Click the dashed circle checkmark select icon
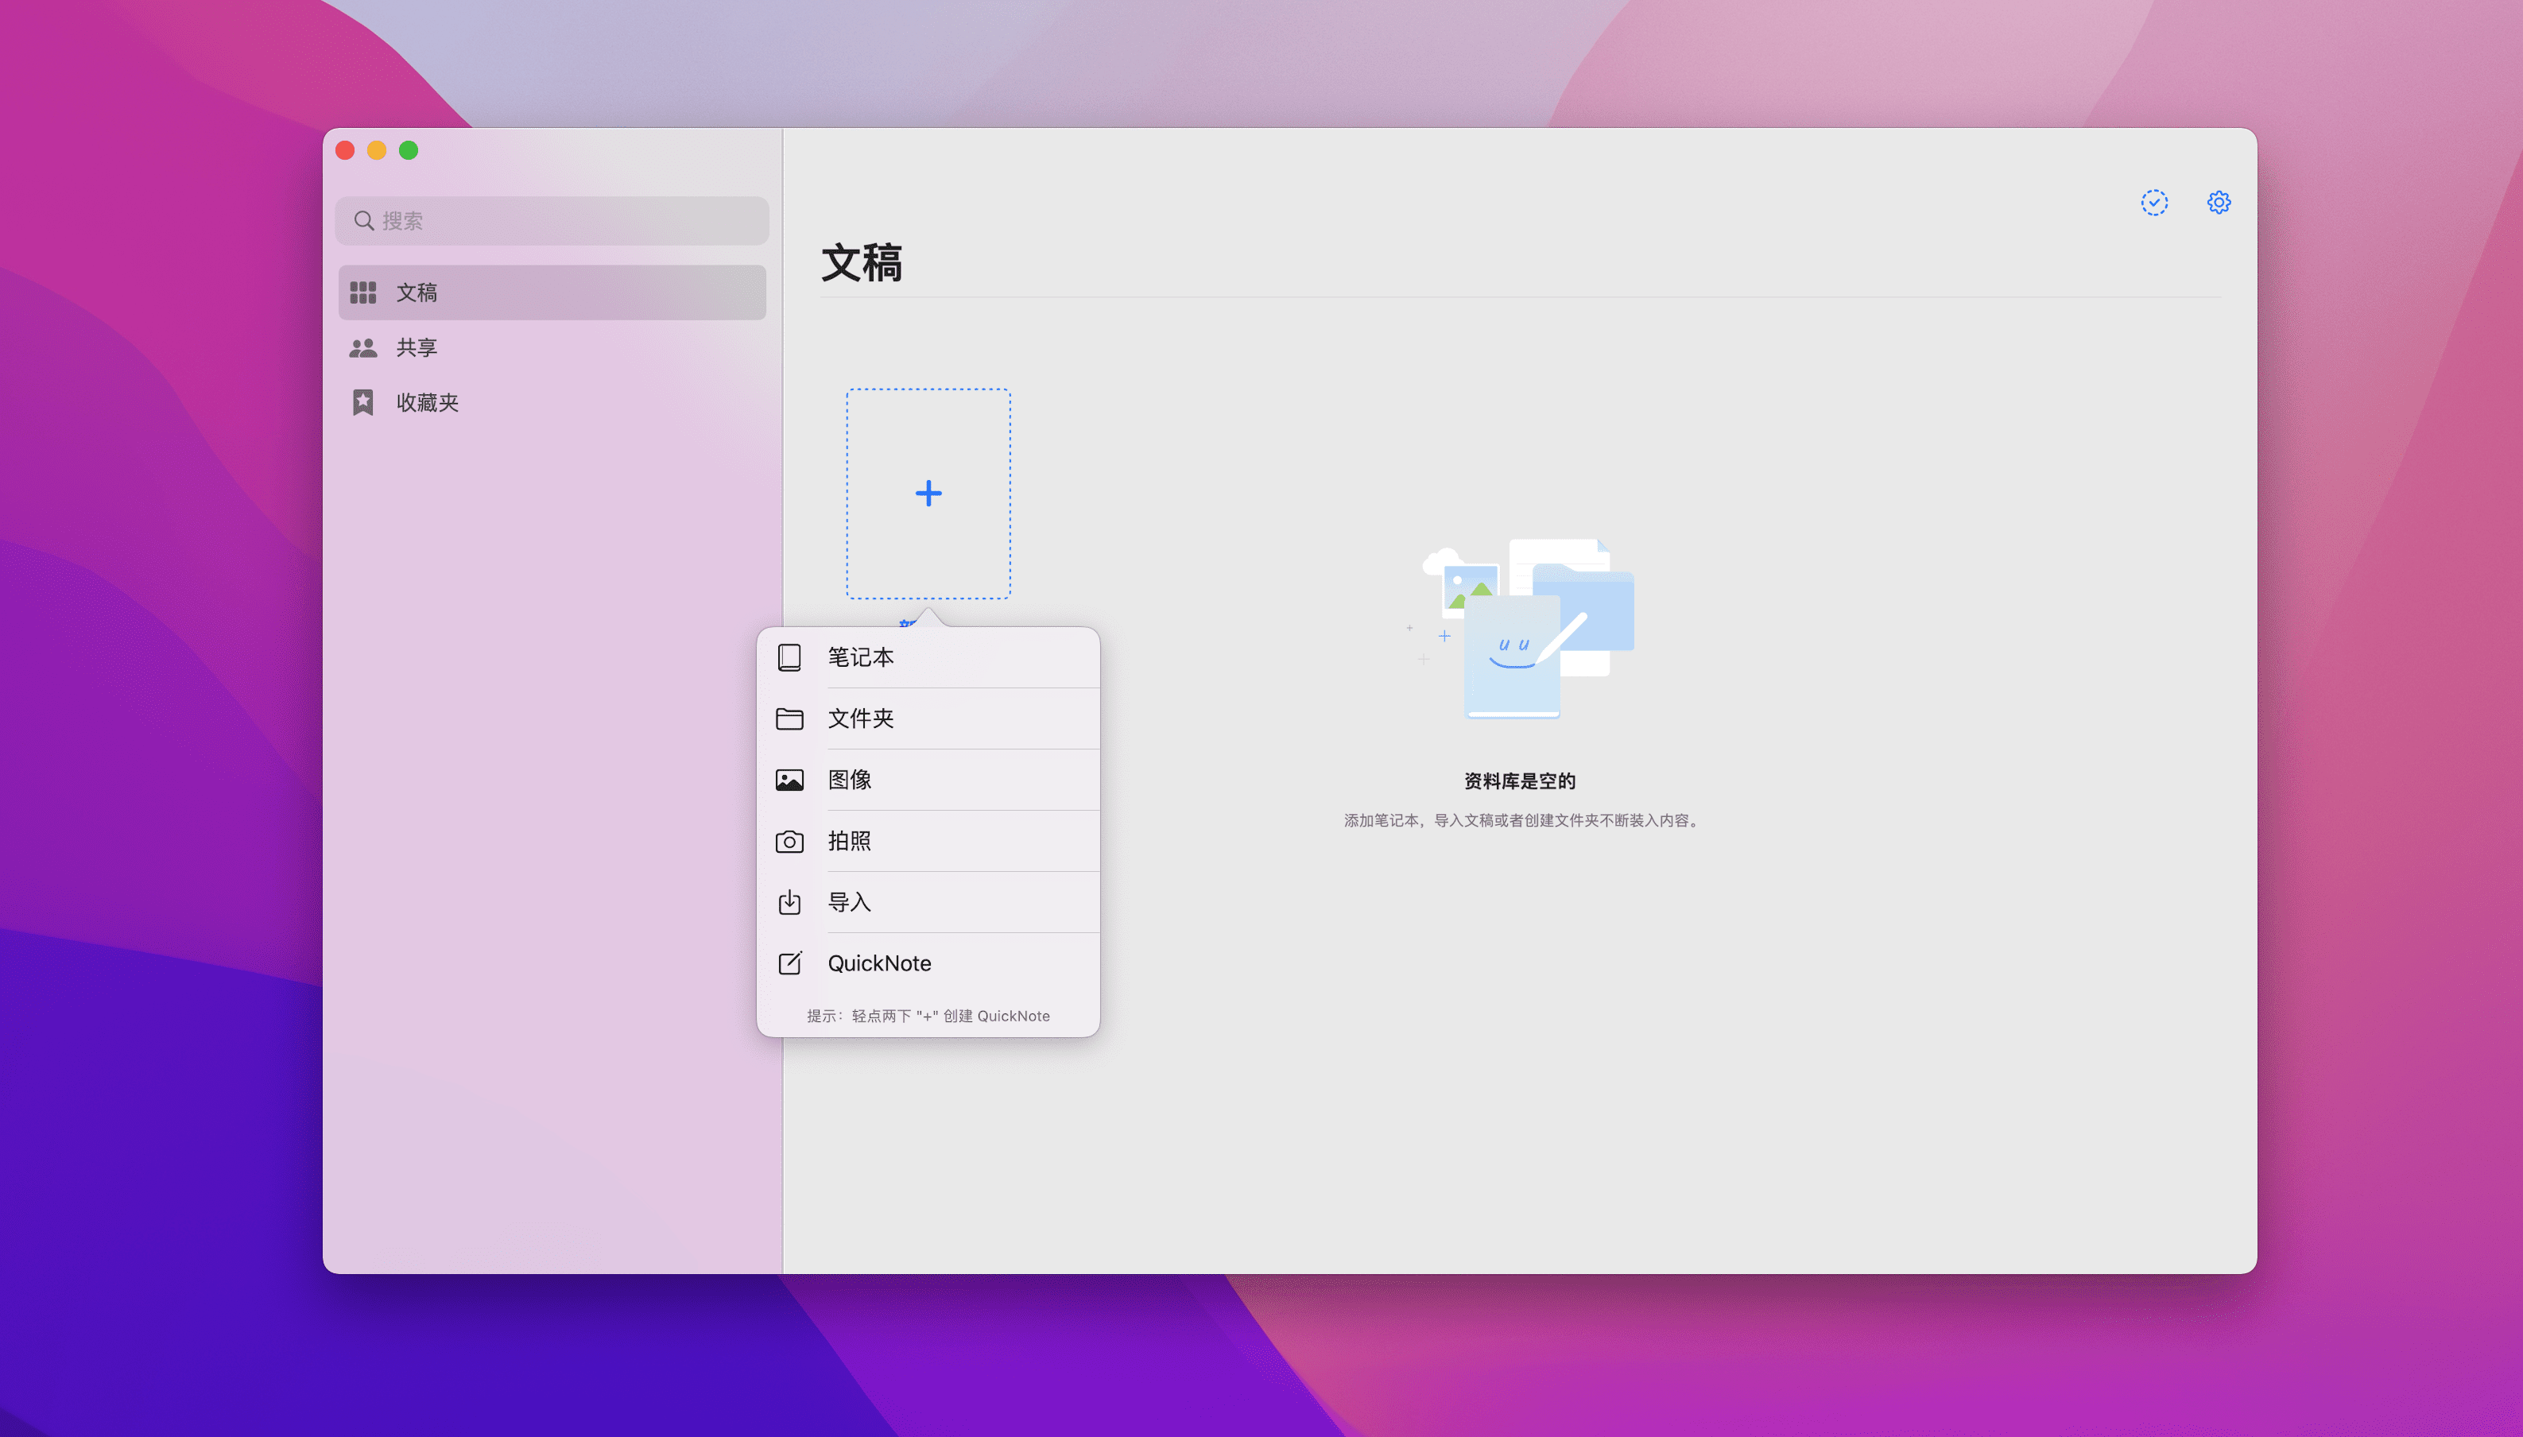2523x1437 pixels. pos(2154,203)
